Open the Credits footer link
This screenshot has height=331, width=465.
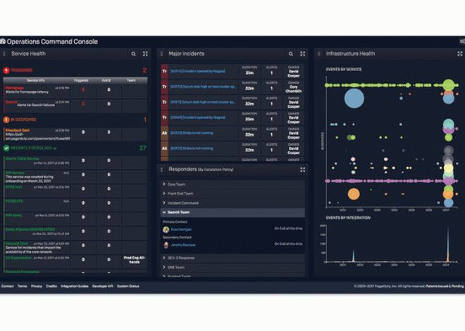pyautogui.click(x=51, y=286)
